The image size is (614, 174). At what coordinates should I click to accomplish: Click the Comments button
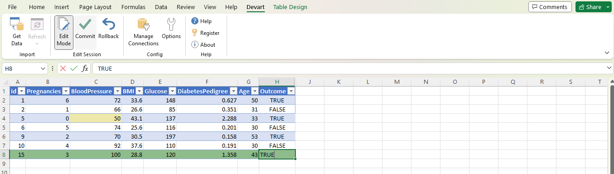[550, 7]
